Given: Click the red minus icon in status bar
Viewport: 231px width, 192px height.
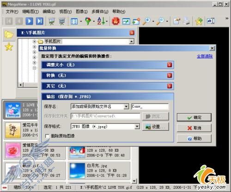Looking at the screenshot, I should tap(5, 187).
